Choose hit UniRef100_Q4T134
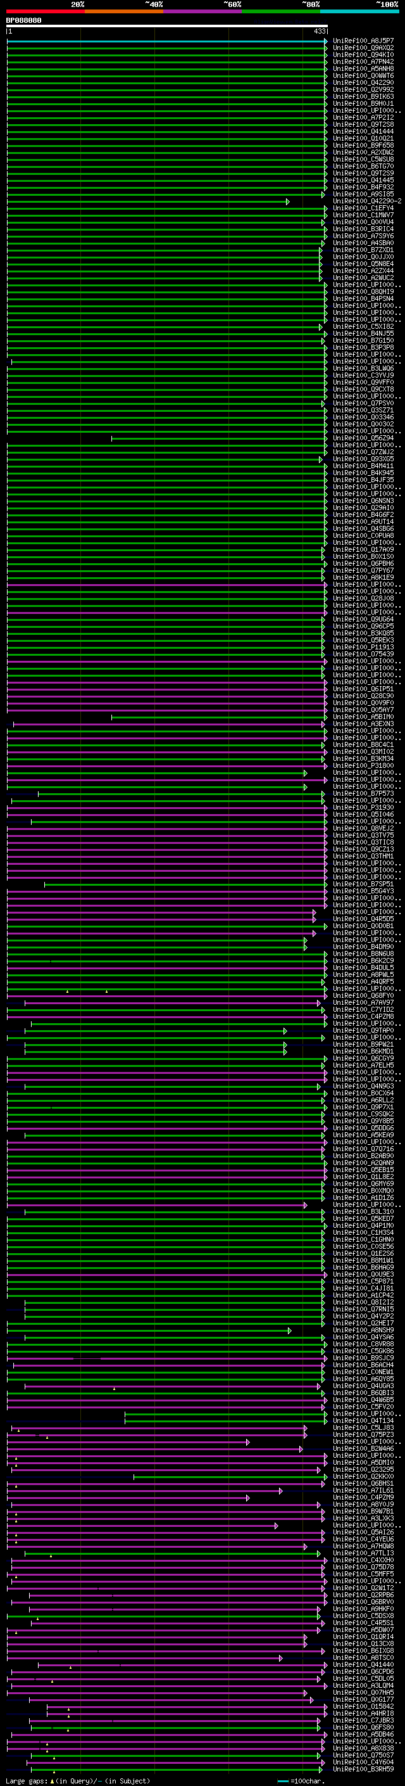Screen dimensions: 405x1786 [363, 1420]
